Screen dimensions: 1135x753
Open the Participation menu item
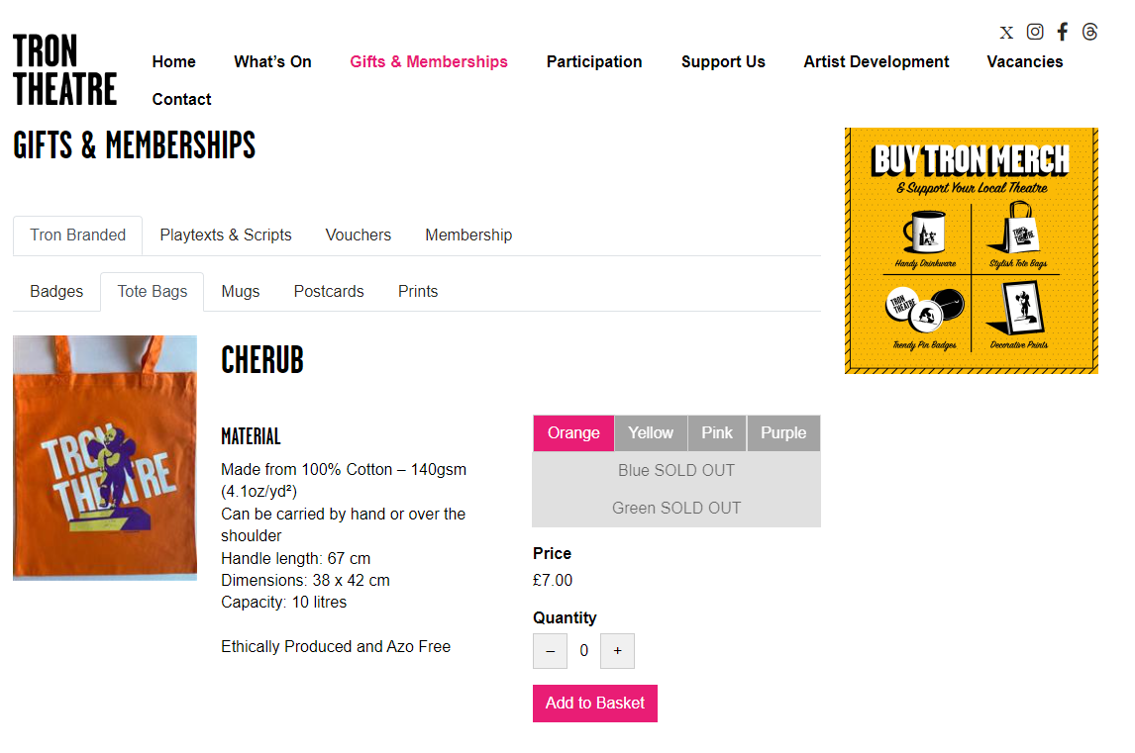(x=594, y=62)
